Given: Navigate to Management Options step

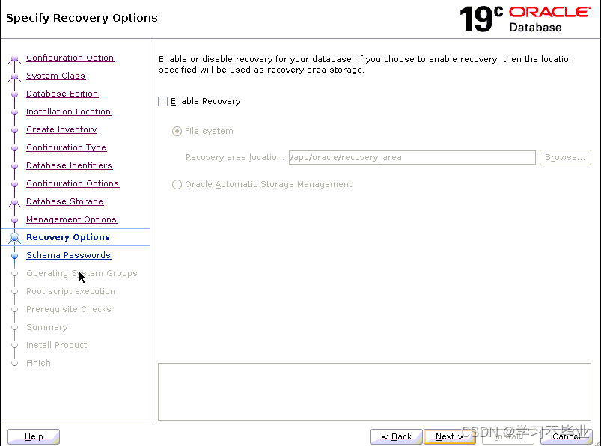Looking at the screenshot, I should [x=71, y=219].
